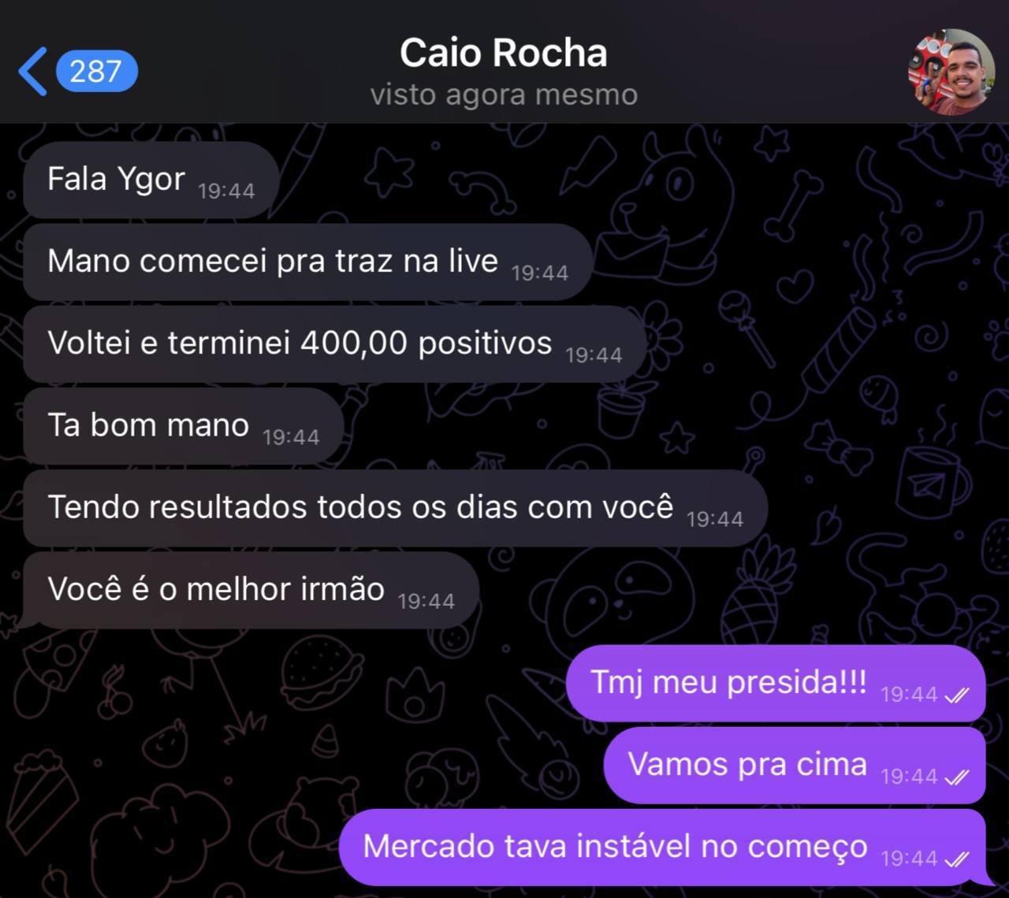Open Caio Rocha's profile photo
Screen dimensions: 1009x898
pyautogui.click(x=951, y=72)
